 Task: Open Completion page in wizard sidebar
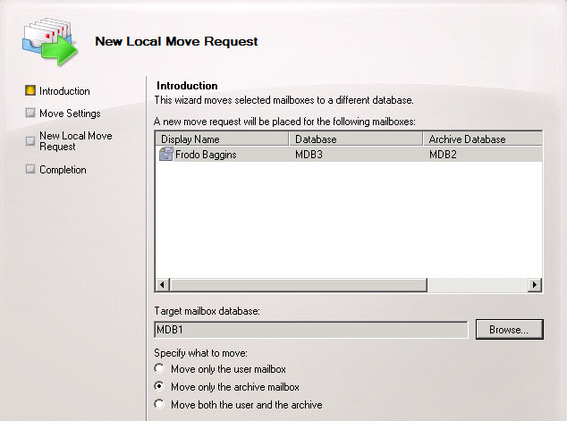(x=63, y=170)
